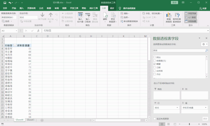The width and height of the screenshot is (210, 126).
Task: Toggle +/- Buttons (+/- 按钮) display
Action: pos(190,17)
